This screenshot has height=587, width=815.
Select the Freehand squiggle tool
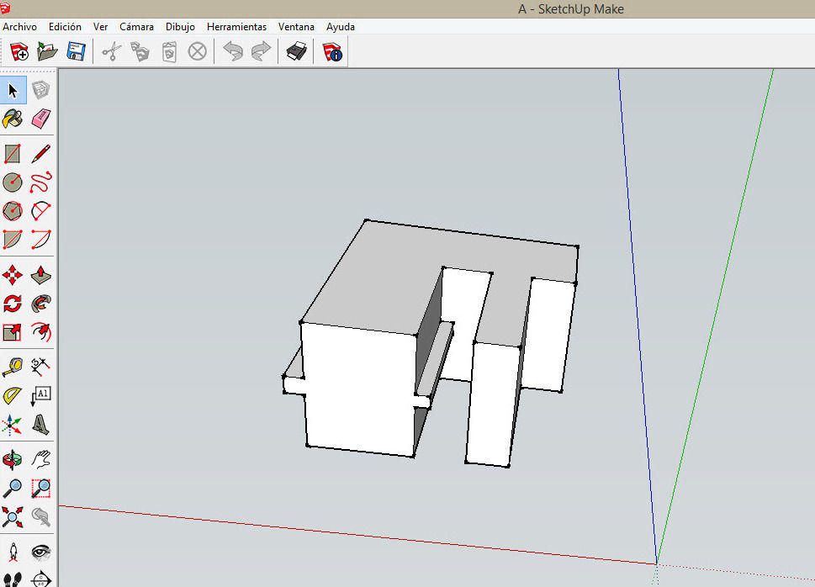40,182
